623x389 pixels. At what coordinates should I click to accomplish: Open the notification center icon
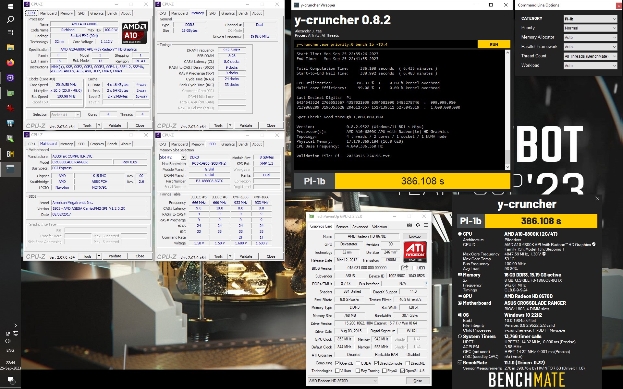[10, 380]
